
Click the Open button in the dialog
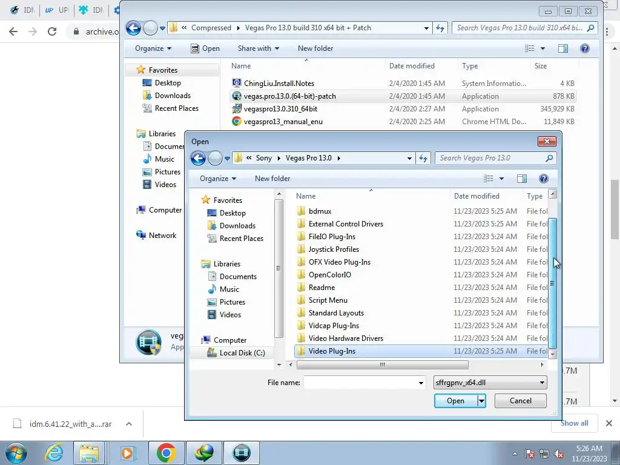(x=455, y=401)
